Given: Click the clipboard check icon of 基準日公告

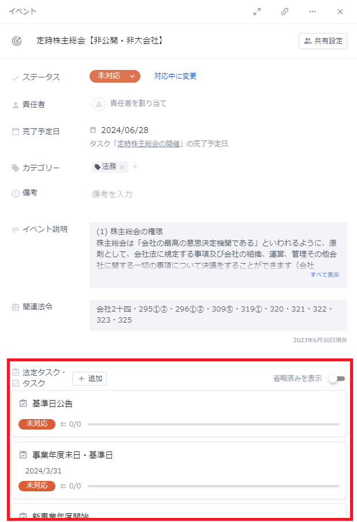Looking at the screenshot, I should tap(23, 403).
